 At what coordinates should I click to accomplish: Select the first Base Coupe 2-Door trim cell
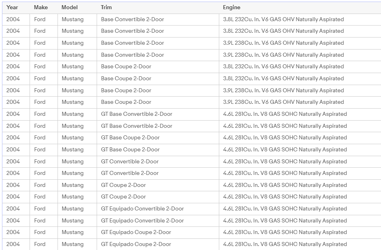[x=126, y=66]
